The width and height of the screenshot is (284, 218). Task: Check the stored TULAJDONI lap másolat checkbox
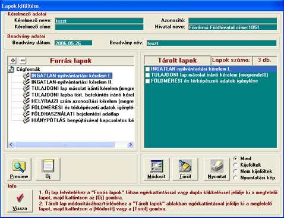147,75
